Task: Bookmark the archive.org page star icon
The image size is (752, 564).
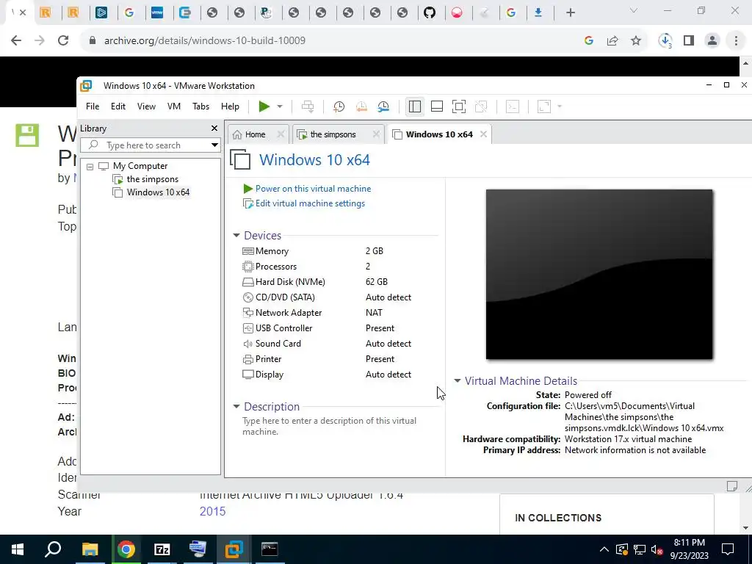Action: [636, 41]
